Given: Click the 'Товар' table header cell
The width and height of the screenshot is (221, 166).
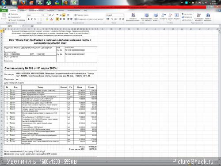Looking at the screenshot, I should point(40,87).
